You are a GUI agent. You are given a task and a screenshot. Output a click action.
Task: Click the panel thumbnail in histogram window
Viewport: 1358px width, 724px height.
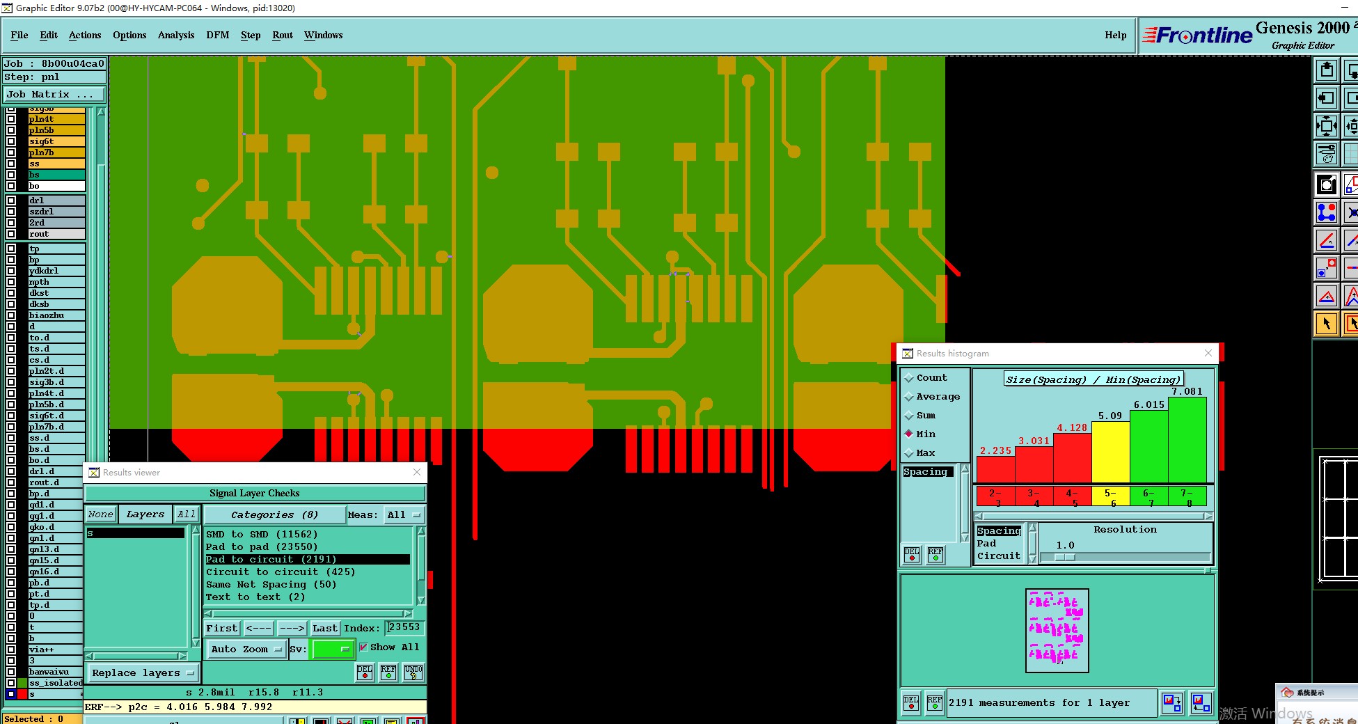[x=1057, y=631]
